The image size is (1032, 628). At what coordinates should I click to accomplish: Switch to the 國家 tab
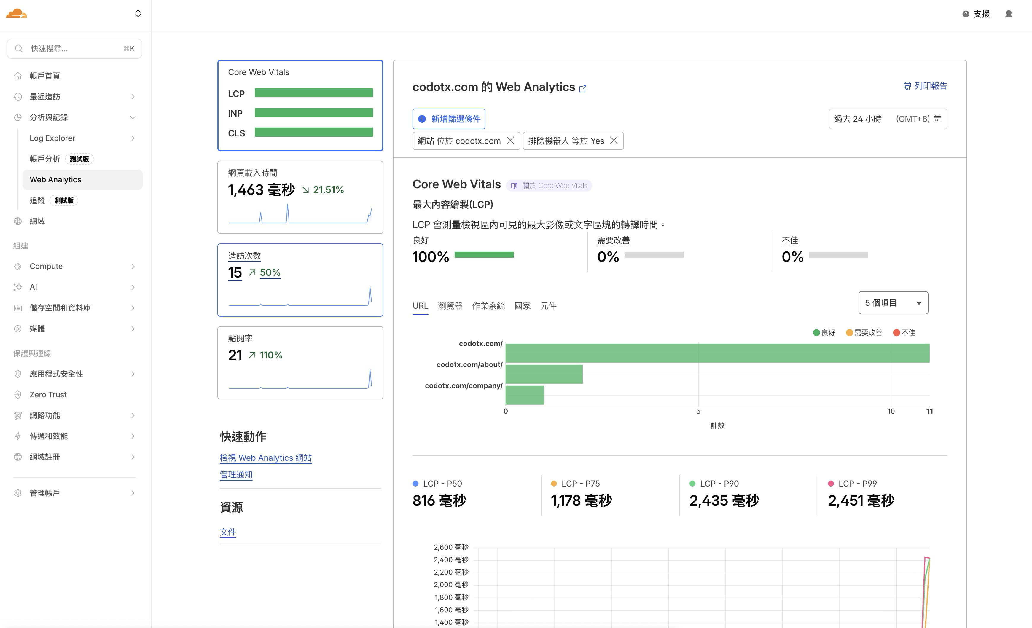click(x=523, y=306)
